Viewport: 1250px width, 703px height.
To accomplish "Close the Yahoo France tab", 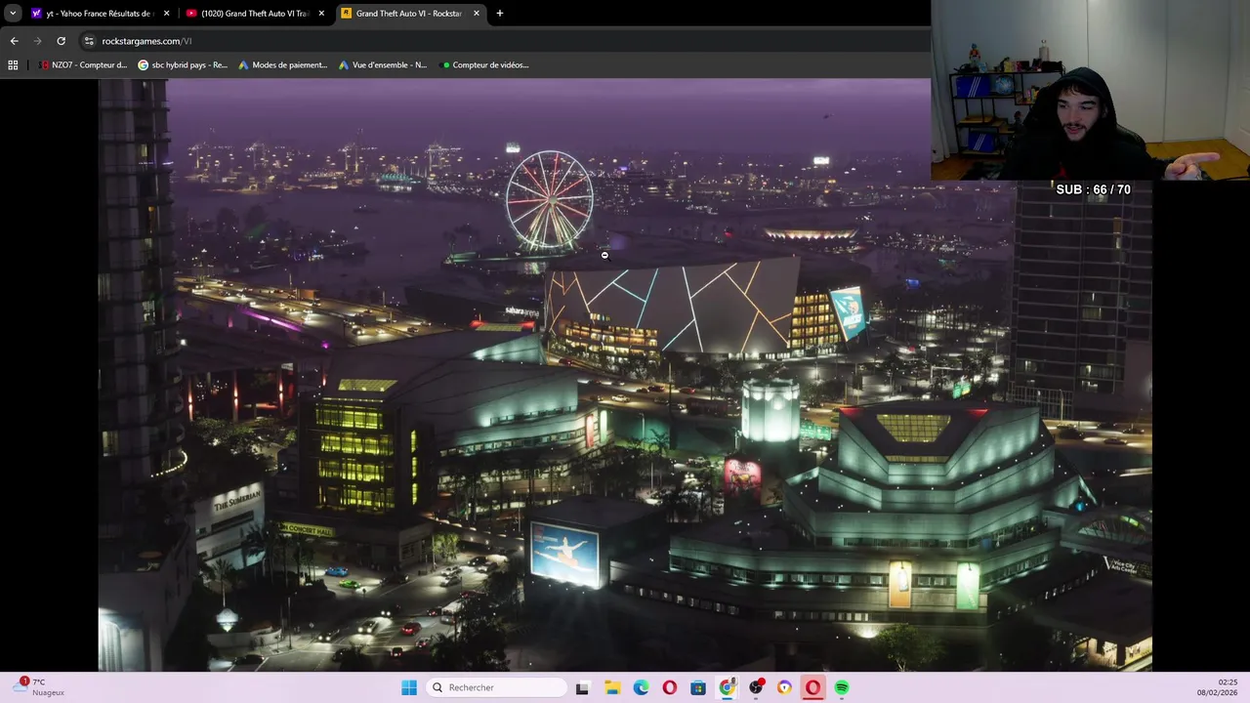I will point(166,14).
